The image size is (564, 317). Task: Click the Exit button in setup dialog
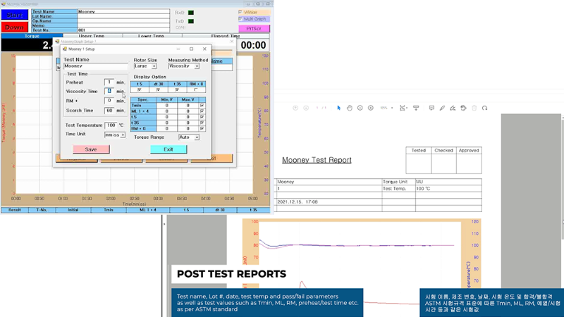coord(168,149)
